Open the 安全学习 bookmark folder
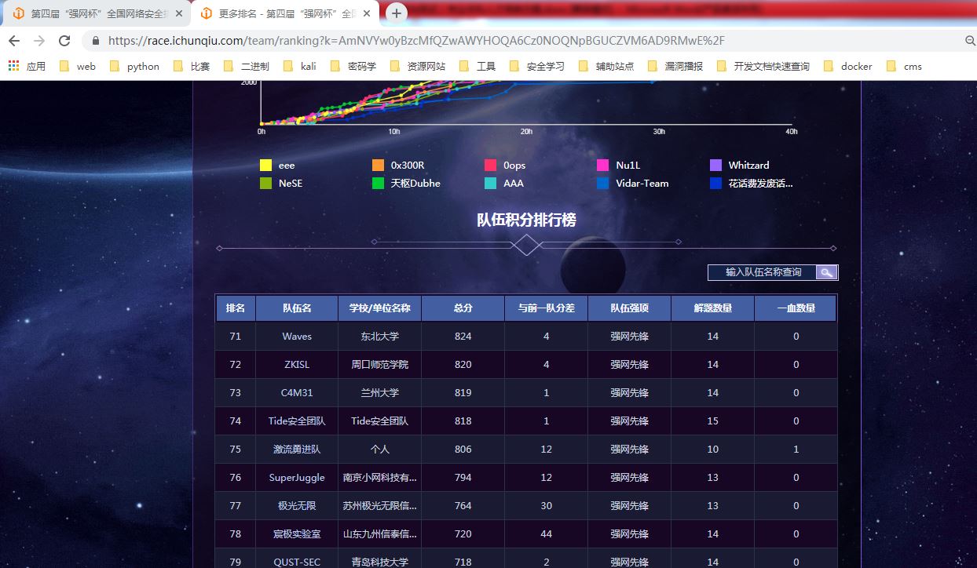This screenshot has width=977, height=568. click(537, 67)
